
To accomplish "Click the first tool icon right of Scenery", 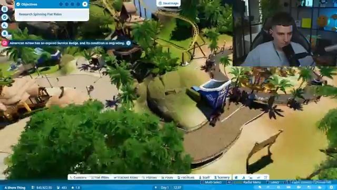I will point(236,177).
